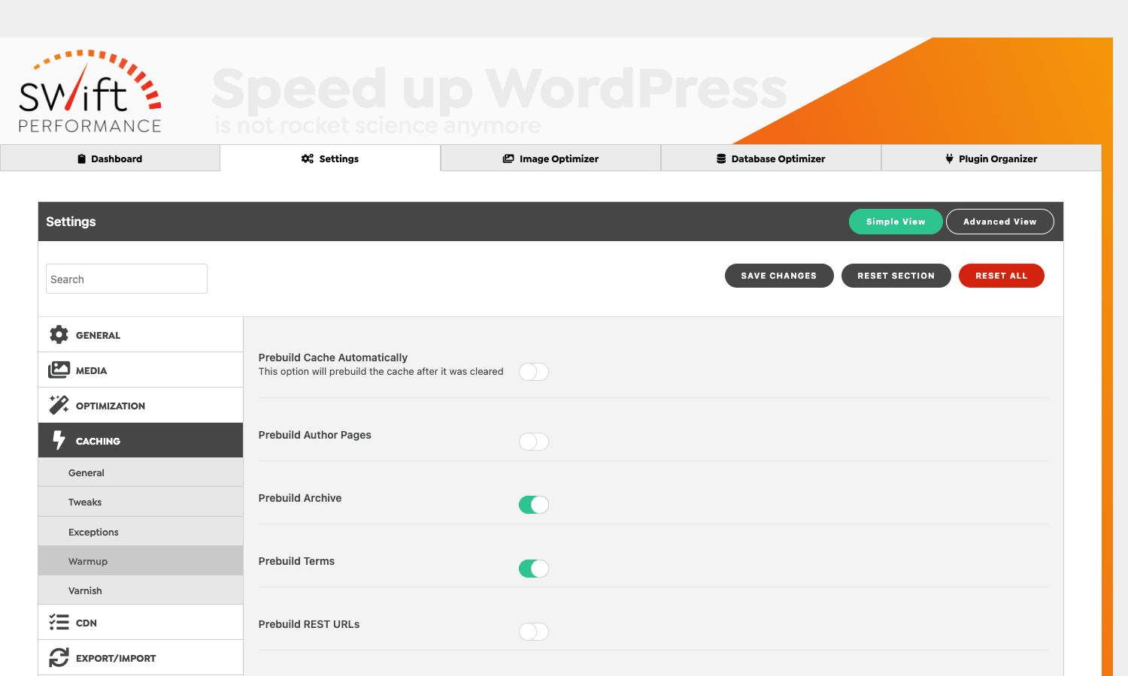This screenshot has width=1128, height=676.
Task: Open the General subsection under Caching
Action: (141, 472)
